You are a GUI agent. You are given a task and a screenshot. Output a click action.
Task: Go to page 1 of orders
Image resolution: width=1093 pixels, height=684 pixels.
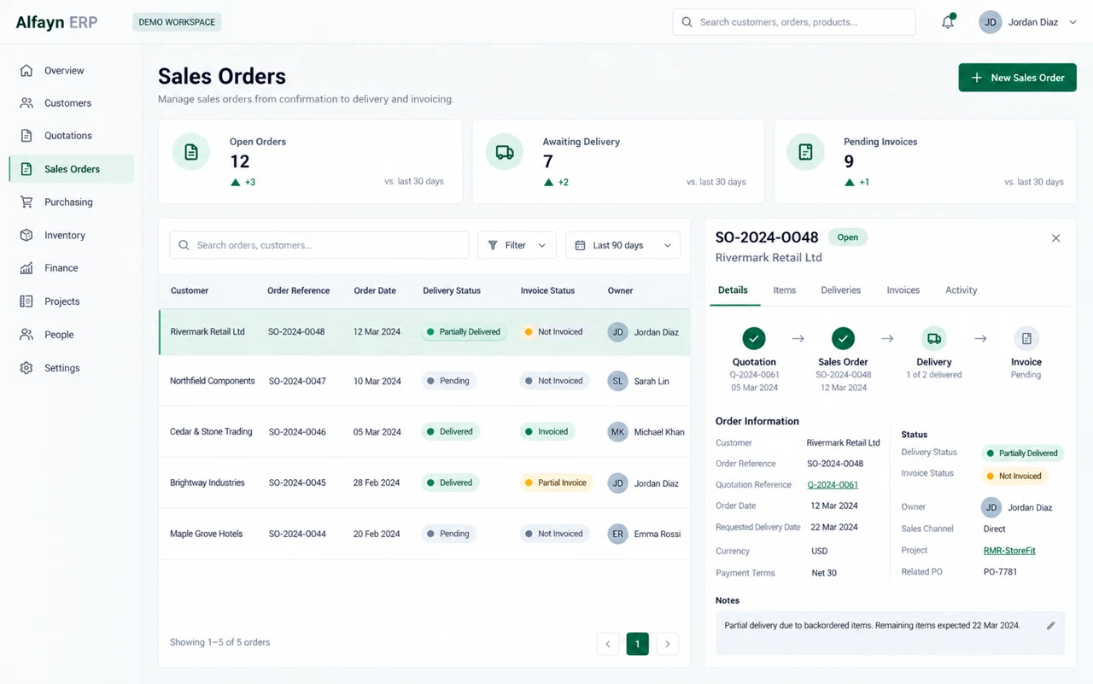pyautogui.click(x=638, y=644)
